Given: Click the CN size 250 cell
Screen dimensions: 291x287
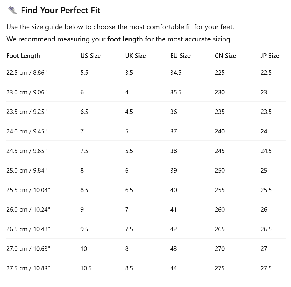Looking at the screenshot, I should coord(220,171).
